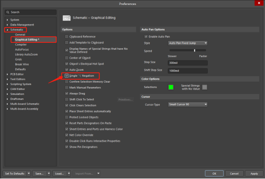Viewport: 265px width, 179px height.
Task: Expand the Multi-board Assembly node
Action: pos(7,109)
